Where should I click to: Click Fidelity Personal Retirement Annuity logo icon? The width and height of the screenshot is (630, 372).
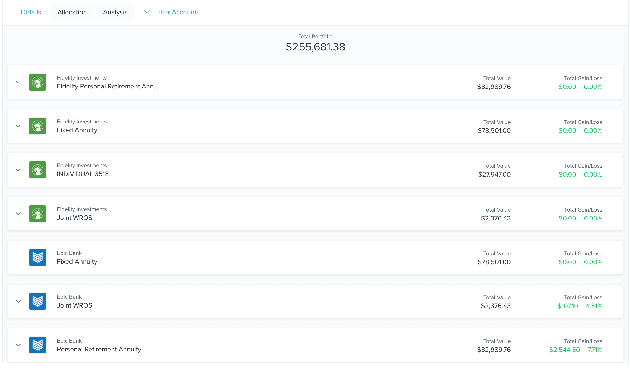click(38, 82)
